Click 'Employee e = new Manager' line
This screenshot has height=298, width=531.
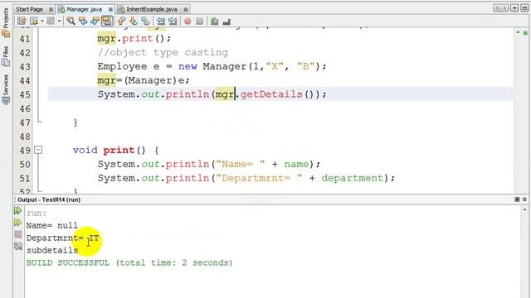212,66
